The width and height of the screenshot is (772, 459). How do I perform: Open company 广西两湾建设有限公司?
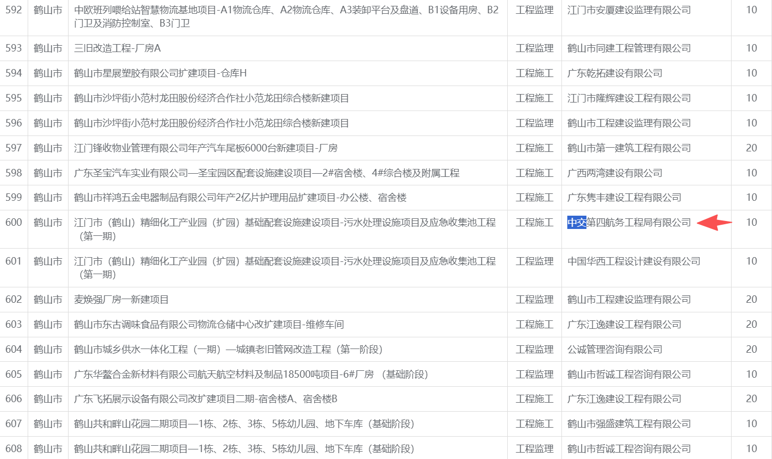point(615,173)
